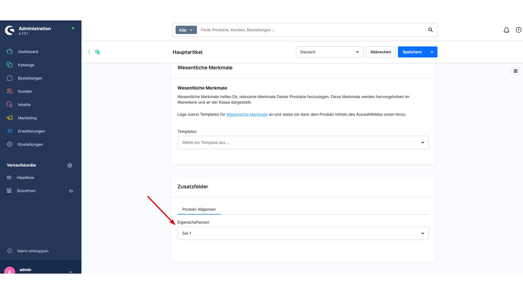This screenshot has height=294, width=523.
Task: Open the Eigenschaftenset dropdown showing Set 1
Action: [x=303, y=233]
